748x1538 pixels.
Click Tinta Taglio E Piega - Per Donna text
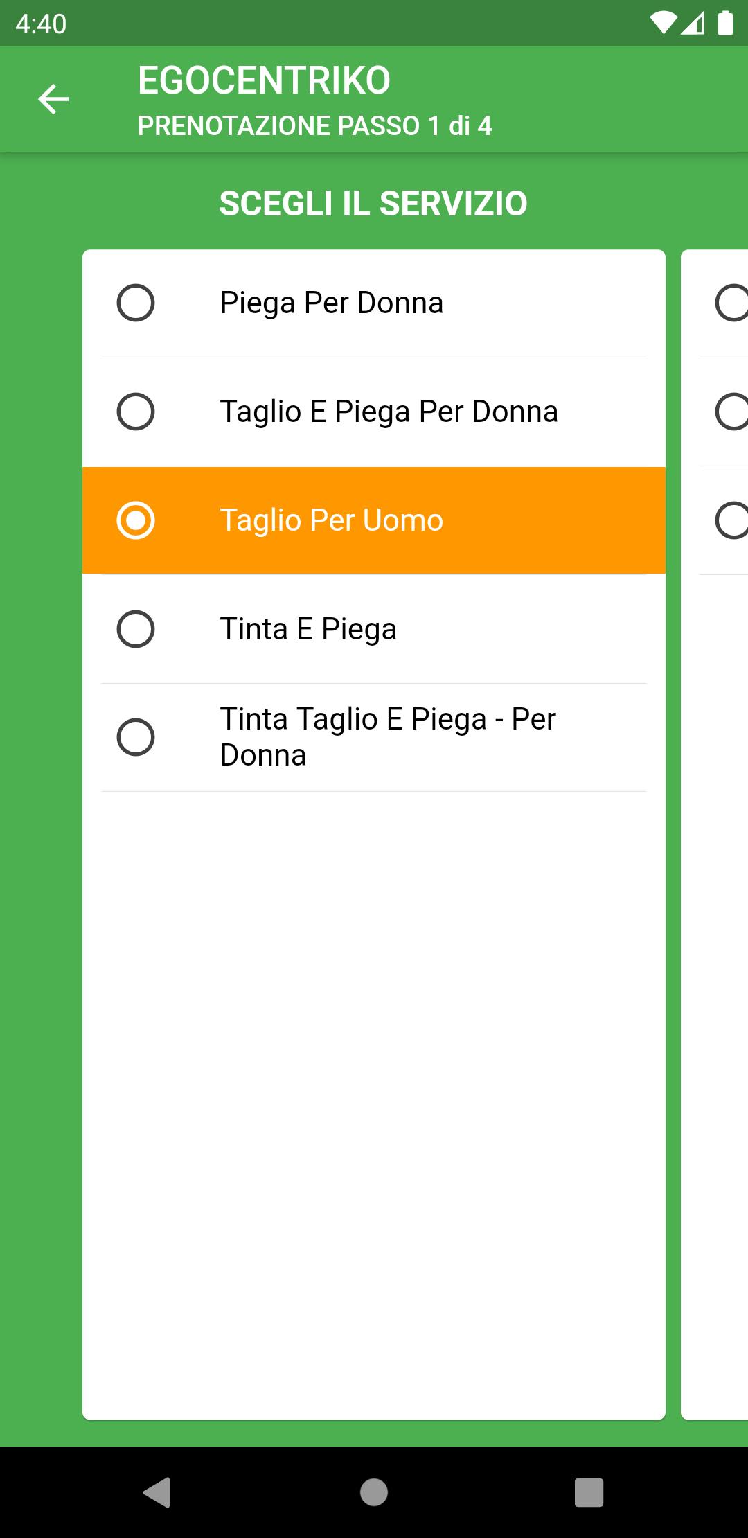[388, 737]
